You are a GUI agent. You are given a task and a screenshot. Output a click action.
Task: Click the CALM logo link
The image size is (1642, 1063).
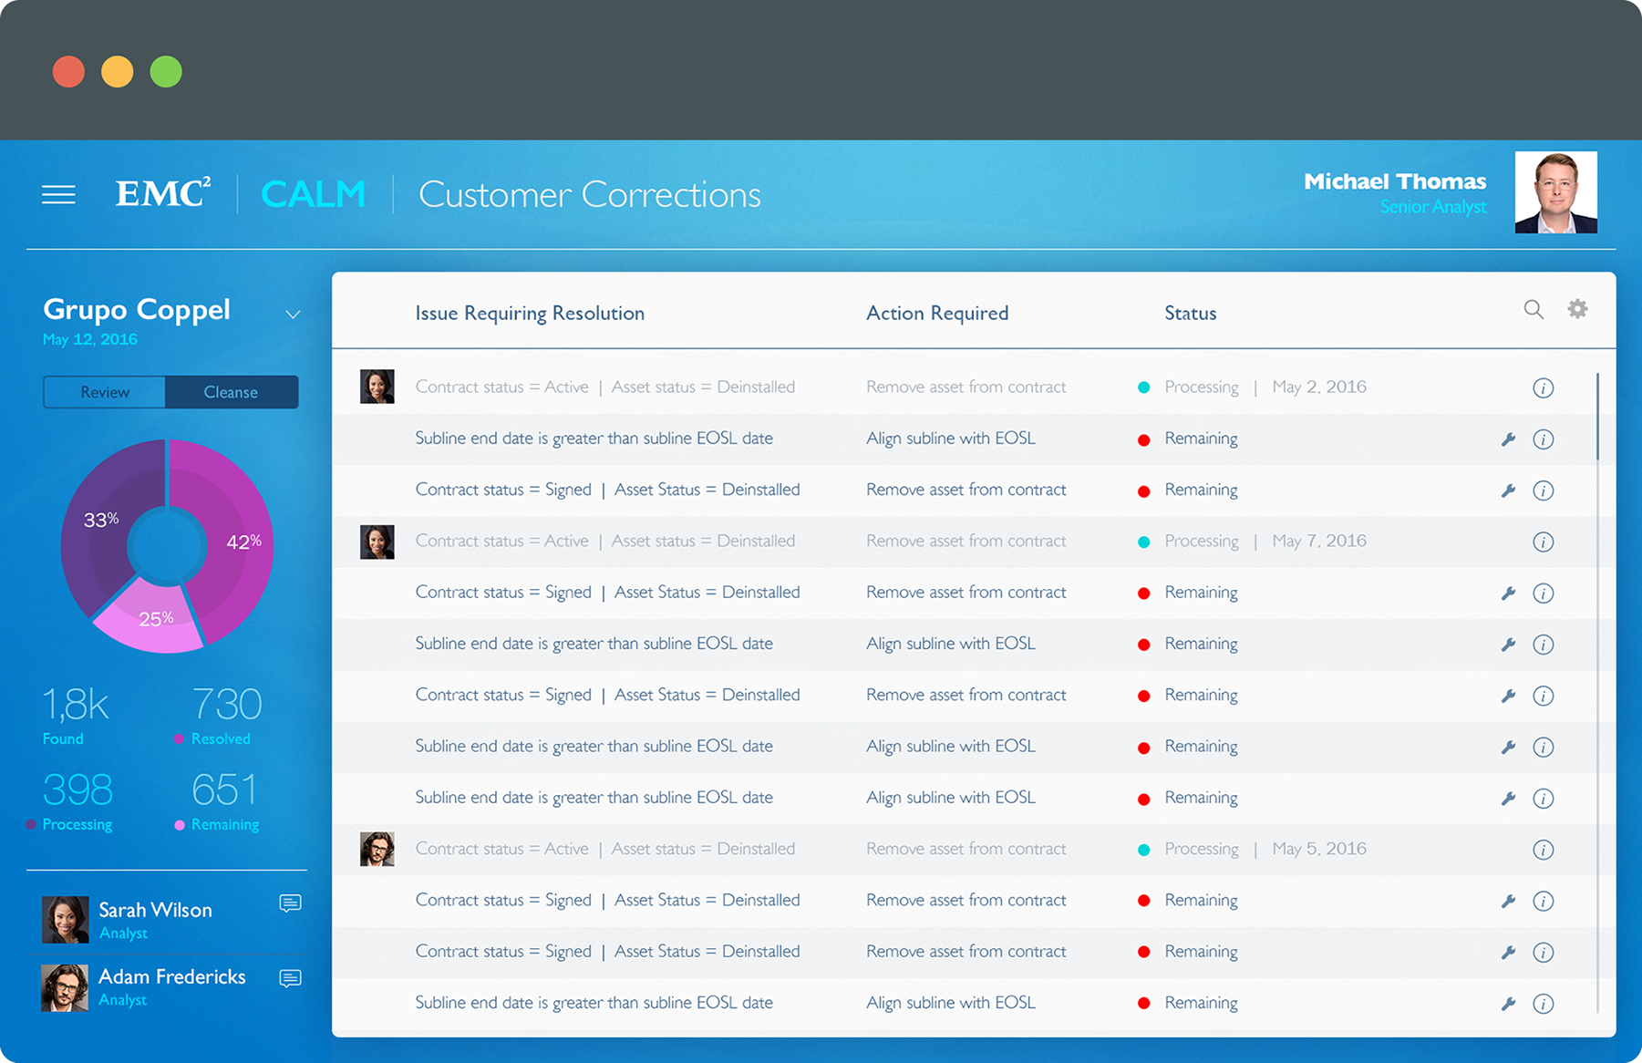point(313,194)
